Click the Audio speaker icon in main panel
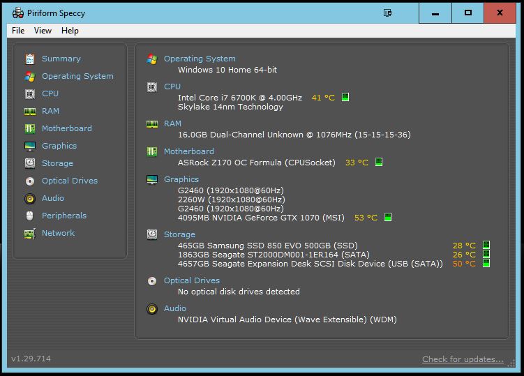The height and width of the screenshot is (376, 524). click(x=152, y=309)
